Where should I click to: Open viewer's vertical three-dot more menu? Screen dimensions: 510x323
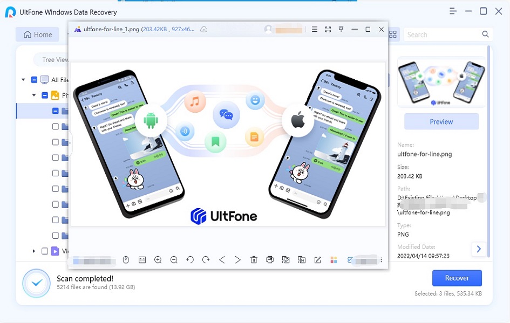coord(381,259)
